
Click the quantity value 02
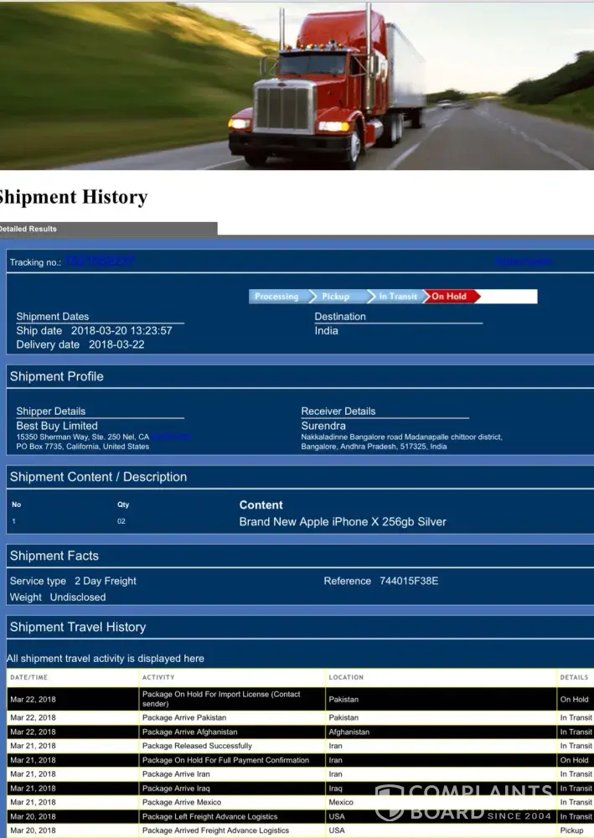tap(121, 521)
